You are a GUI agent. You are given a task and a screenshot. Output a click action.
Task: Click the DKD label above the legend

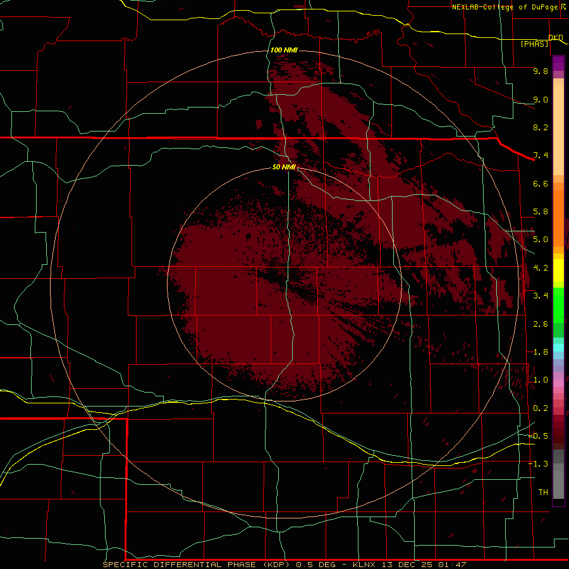tap(556, 37)
